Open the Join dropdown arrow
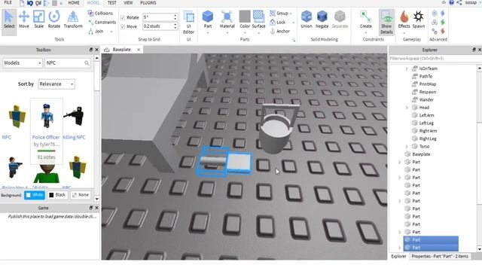 [x=111, y=32]
